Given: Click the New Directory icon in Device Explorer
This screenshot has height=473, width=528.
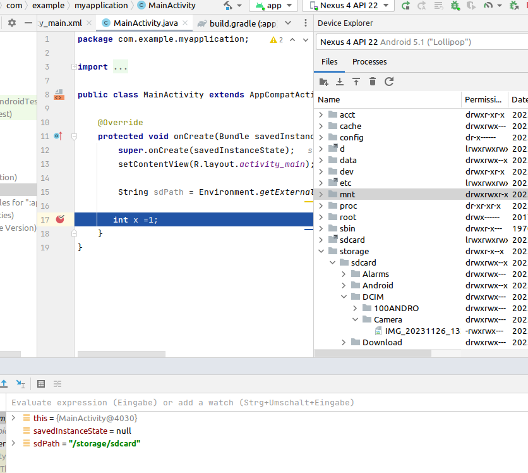Looking at the screenshot, I should pos(324,82).
